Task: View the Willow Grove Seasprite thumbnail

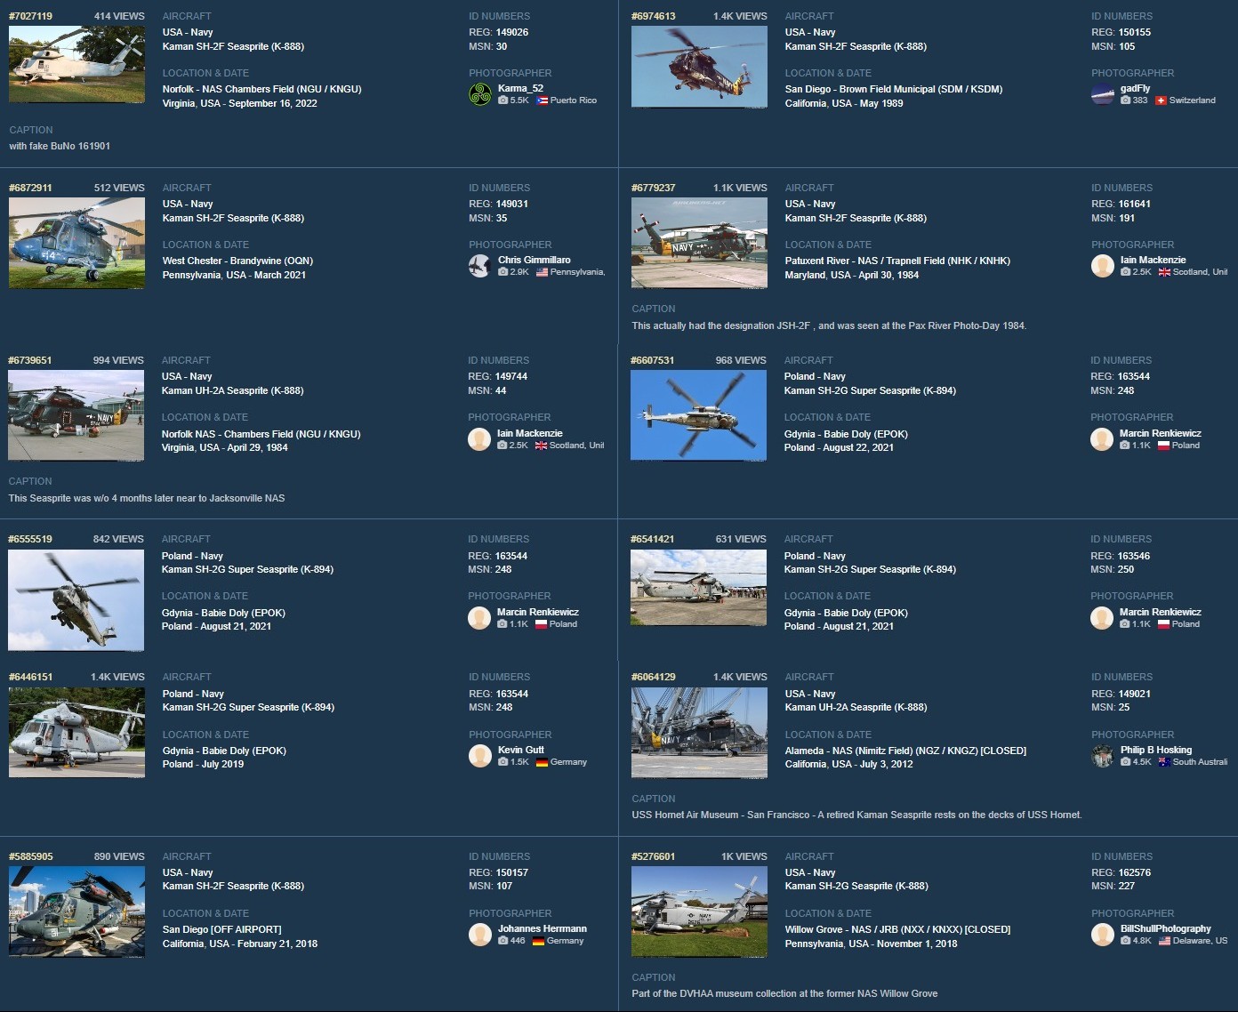Action: [x=699, y=910]
